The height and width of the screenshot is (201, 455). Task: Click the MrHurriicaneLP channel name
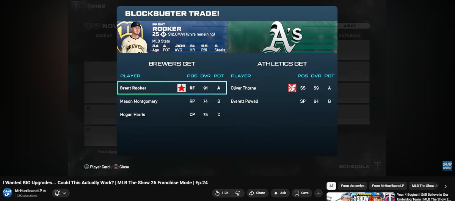28,191
